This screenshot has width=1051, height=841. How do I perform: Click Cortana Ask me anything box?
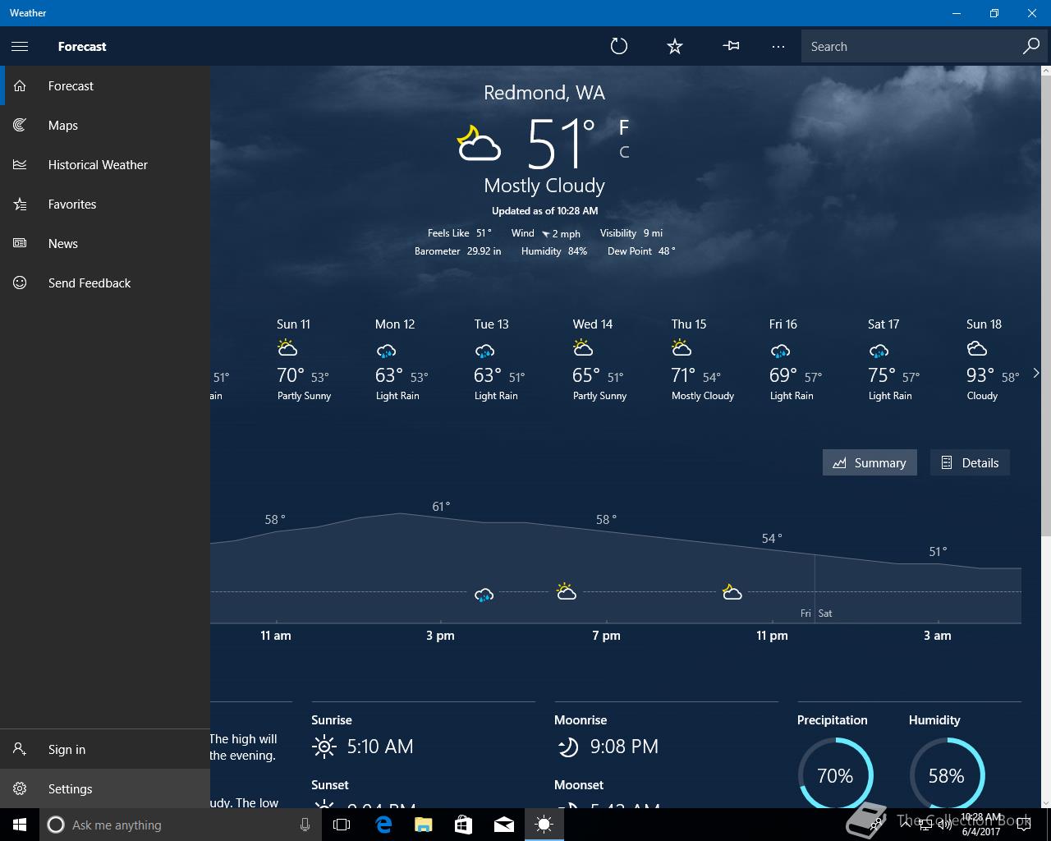coord(179,825)
